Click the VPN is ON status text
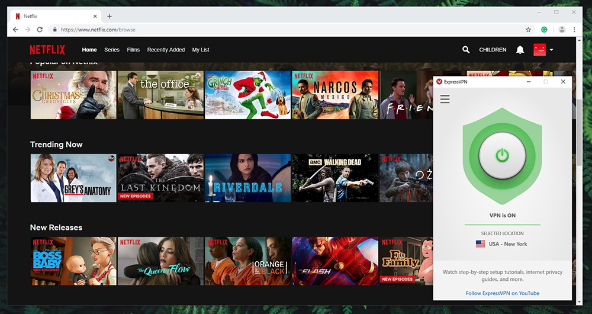This screenshot has width=592, height=314. click(502, 216)
